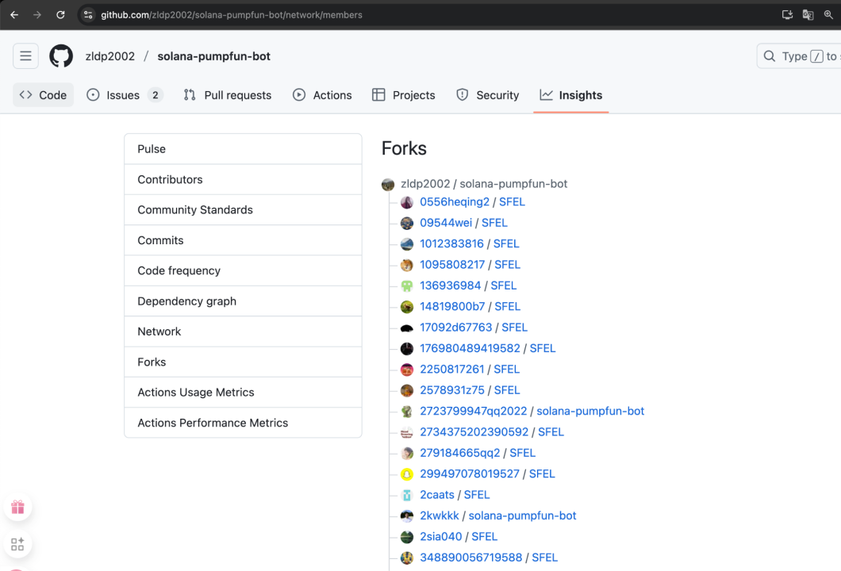Click the 2caats user avatar
The width and height of the screenshot is (841, 571).
tap(407, 495)
